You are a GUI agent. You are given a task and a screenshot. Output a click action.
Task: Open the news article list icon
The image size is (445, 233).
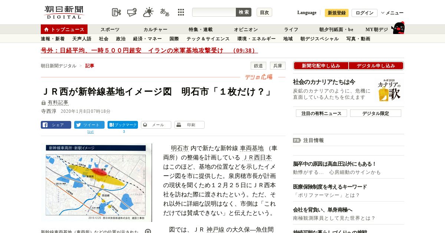click(x=116, y=12)
